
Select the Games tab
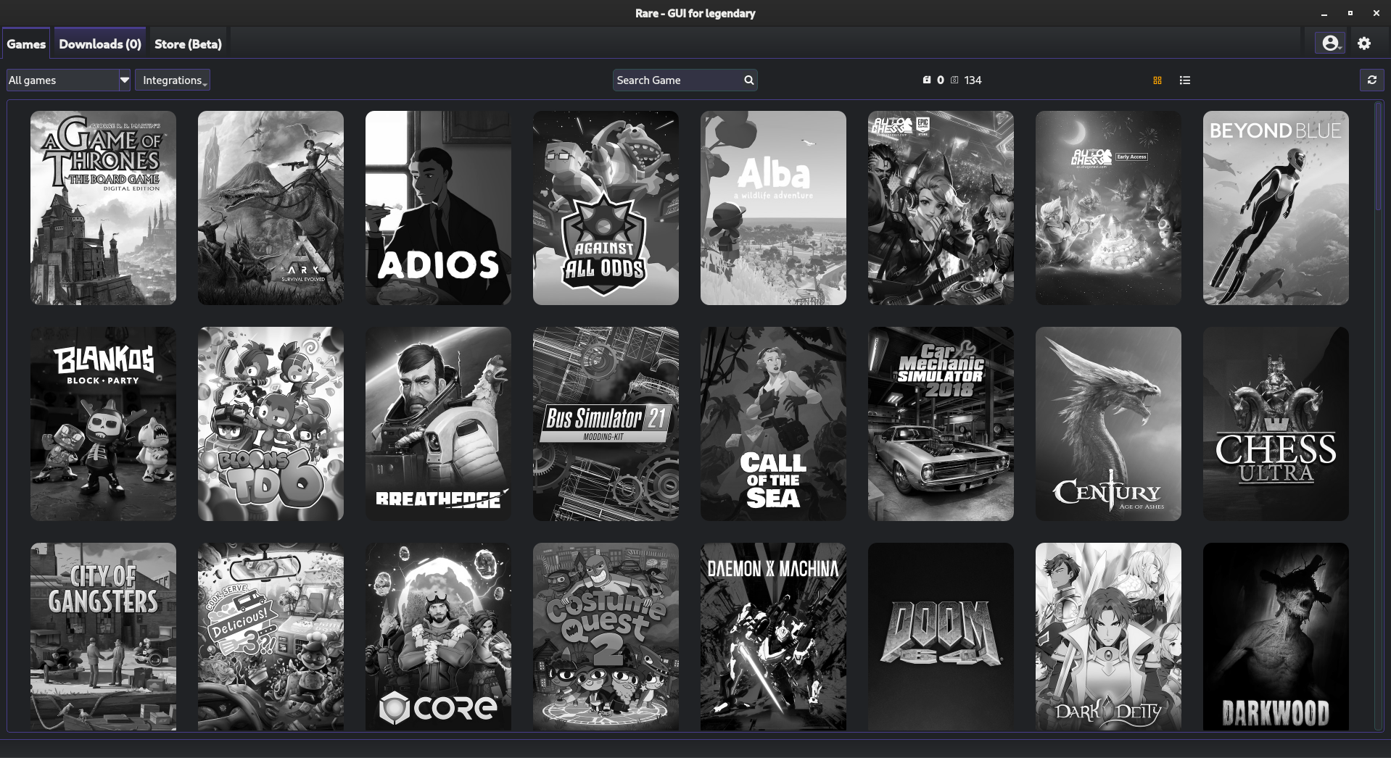(25, 43)
